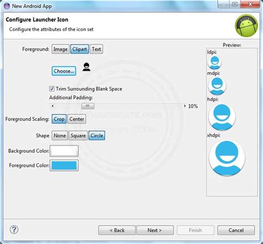Image resolution: width=263 pixels, height=244 pixels.
Task: Proceed with the Next button
Action: click(155, 230)
